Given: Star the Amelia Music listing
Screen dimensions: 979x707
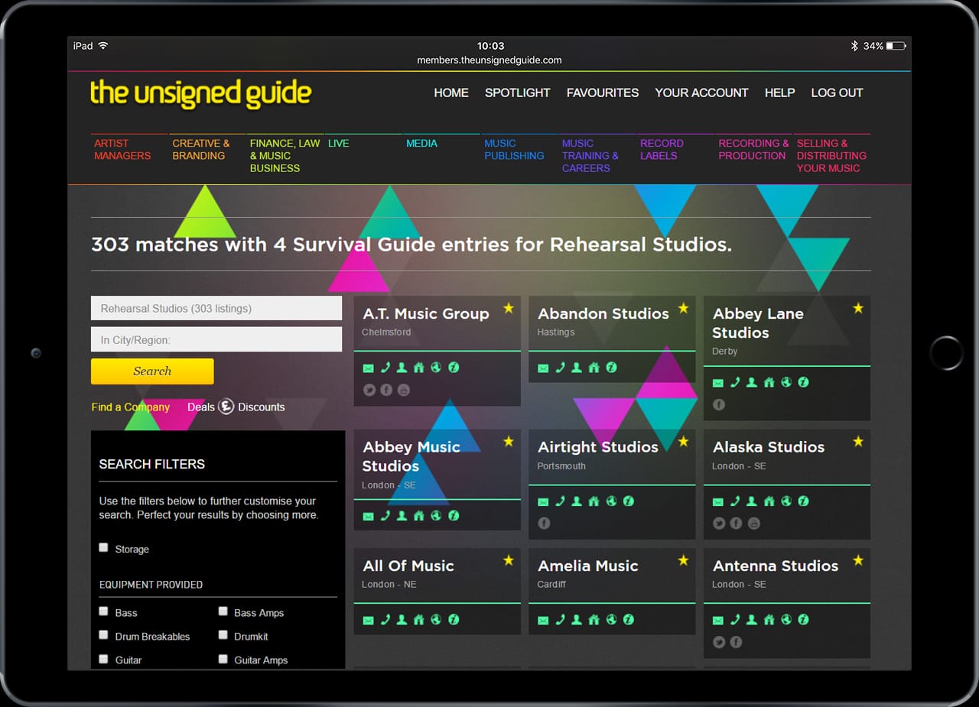Looking at the screenshot, I should pos(683,560).
